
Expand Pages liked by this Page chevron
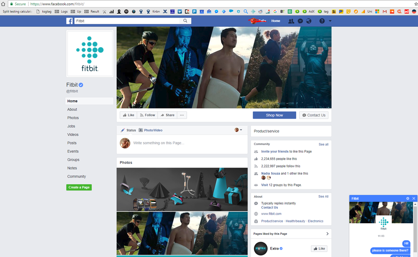[327, 234]
